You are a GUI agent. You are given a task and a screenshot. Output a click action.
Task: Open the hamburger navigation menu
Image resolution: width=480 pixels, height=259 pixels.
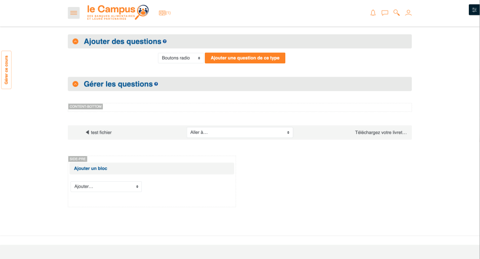74,13
